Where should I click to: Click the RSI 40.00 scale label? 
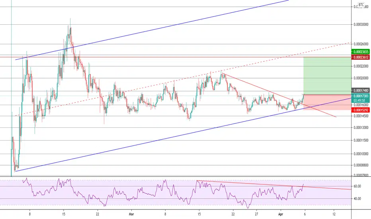tap(357, 199)
